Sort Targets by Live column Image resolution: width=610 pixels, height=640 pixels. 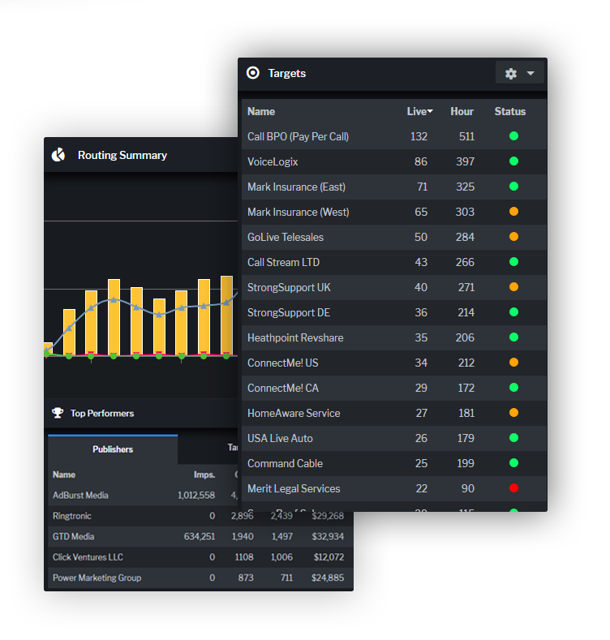pyautogui.click(x=419, y=111)
